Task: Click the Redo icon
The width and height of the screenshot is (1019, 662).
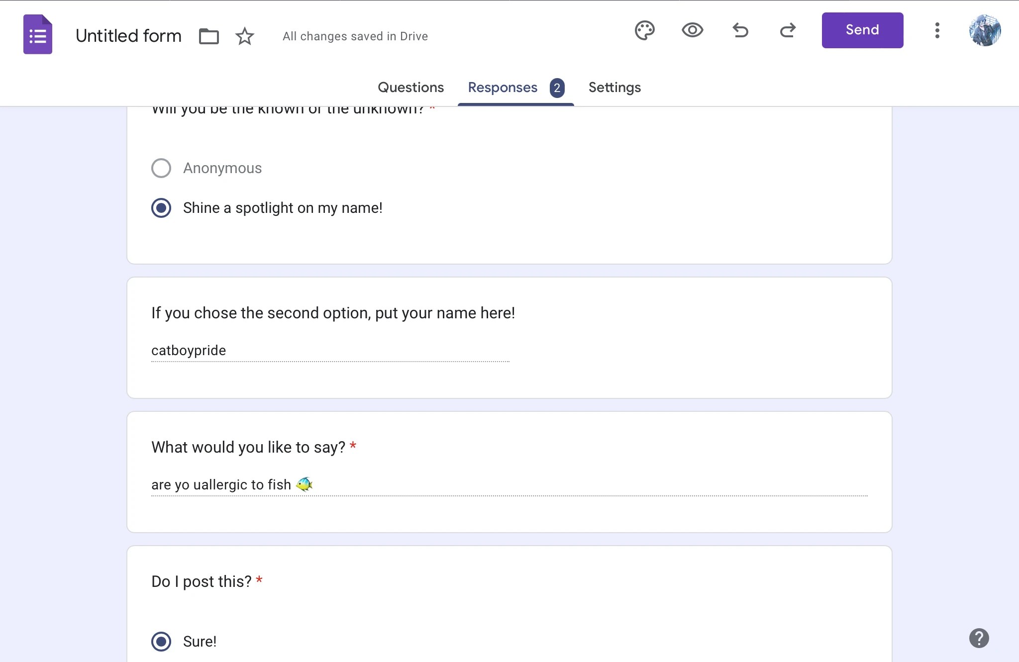Action: 788,30
